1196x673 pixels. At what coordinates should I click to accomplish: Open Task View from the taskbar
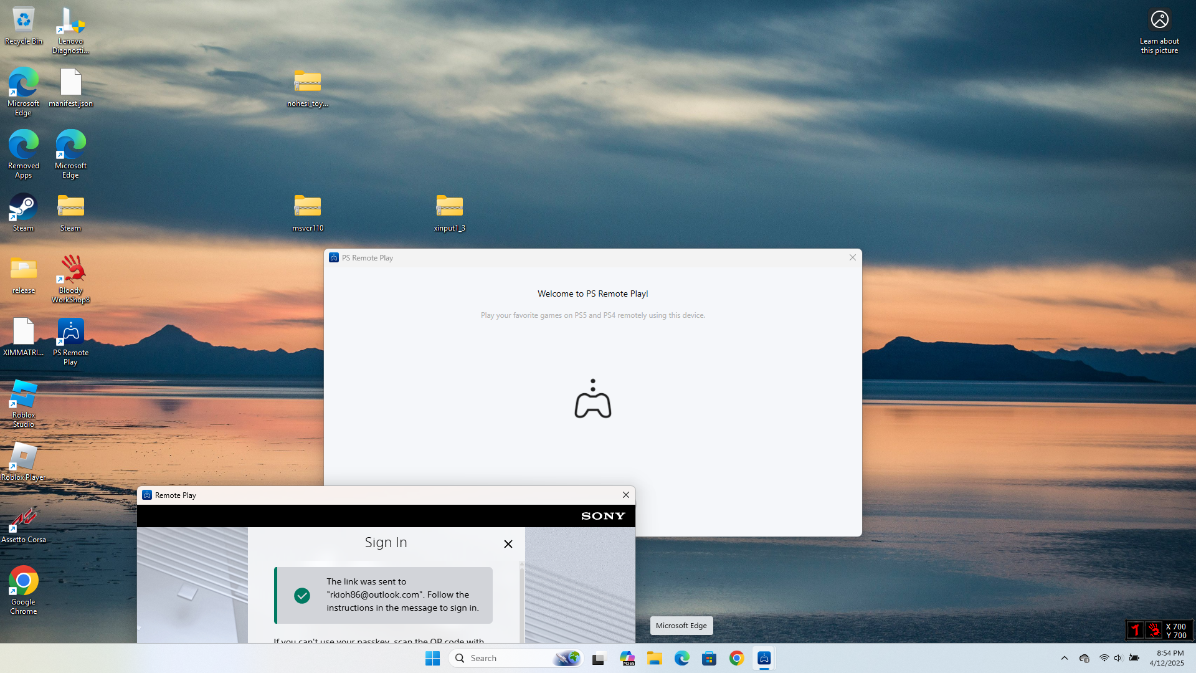point(599,658)
